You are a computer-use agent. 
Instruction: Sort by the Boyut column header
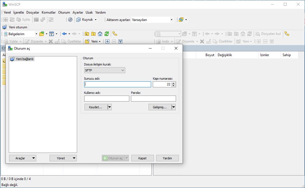[x=206, y=55]
